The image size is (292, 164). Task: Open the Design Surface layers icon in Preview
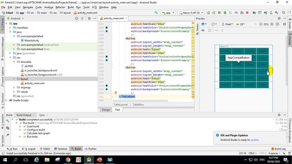204,24
